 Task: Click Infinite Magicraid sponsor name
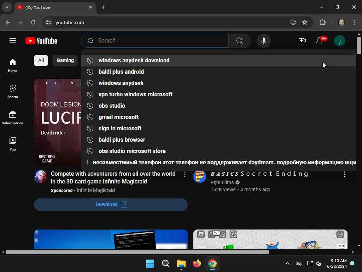coord(95,190)
